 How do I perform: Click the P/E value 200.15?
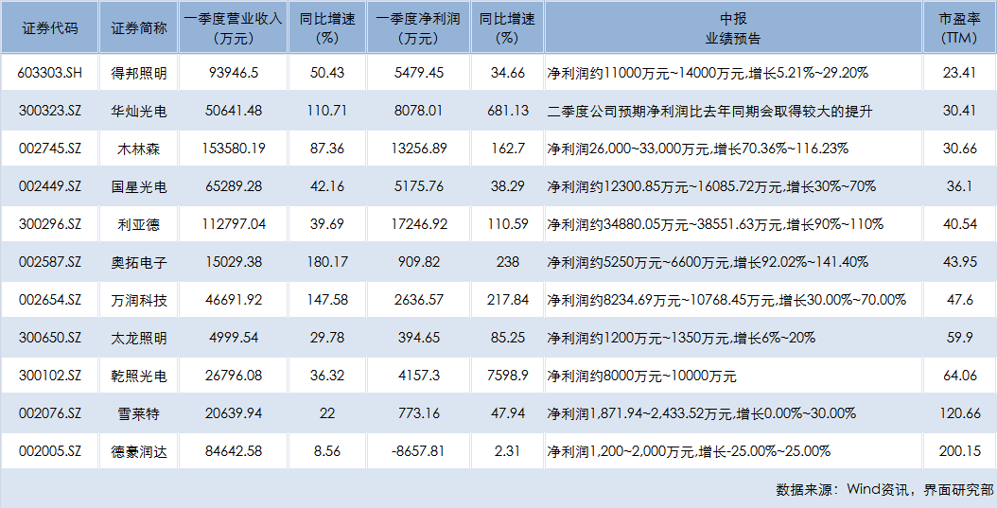pyautogui.click(x=959, y=451)
